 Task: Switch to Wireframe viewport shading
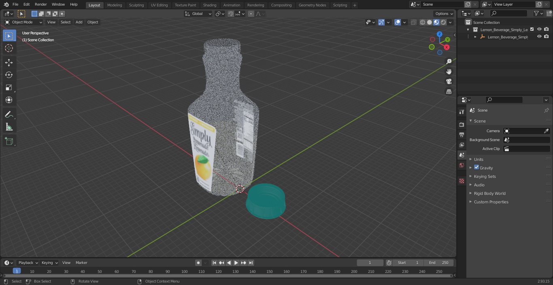[423, 22]
